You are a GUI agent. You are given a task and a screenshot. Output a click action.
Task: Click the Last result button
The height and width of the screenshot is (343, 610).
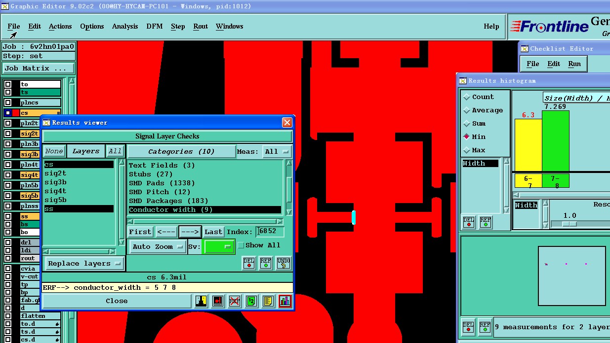tap(213, 232)
